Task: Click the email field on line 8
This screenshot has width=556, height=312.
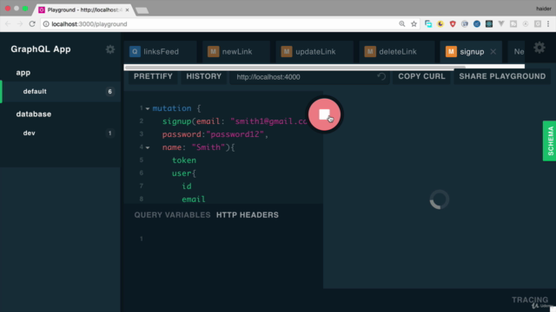Action: [194, 199]
